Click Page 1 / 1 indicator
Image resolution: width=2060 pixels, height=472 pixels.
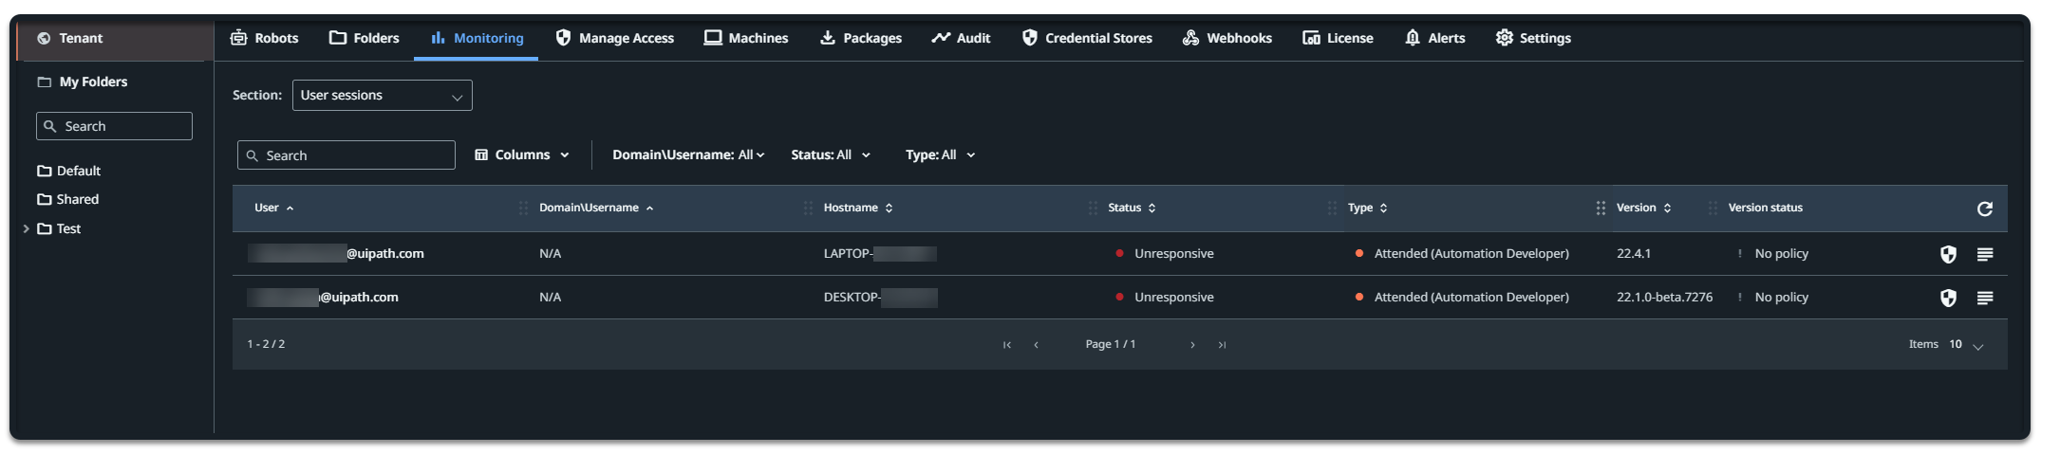(1111, 344)
